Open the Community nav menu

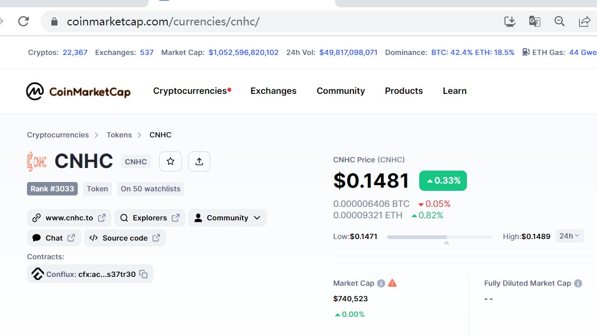coord(341,91)
